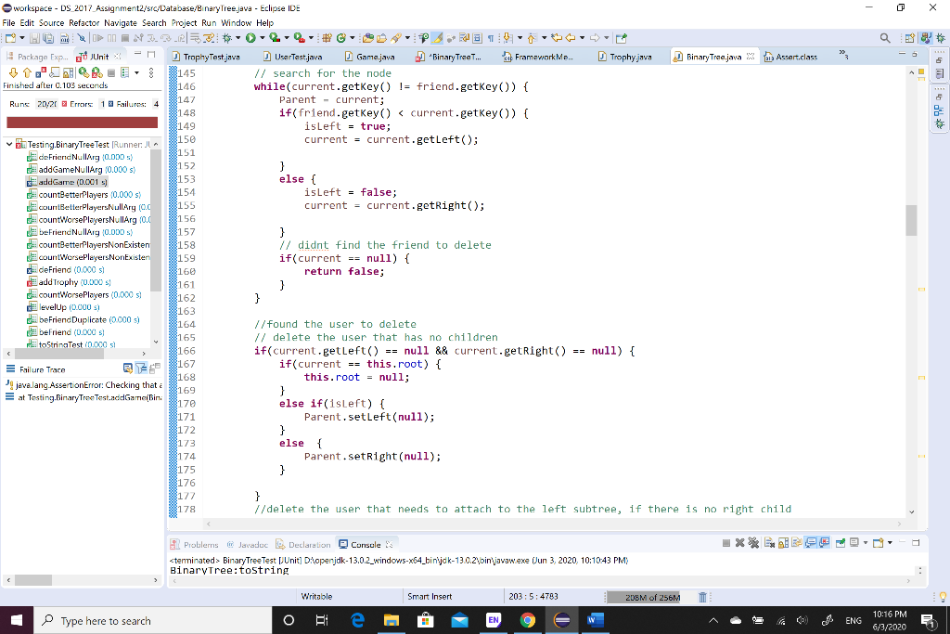
Task: Go to next failed JUnit test
Action: [x=13, y=72]
